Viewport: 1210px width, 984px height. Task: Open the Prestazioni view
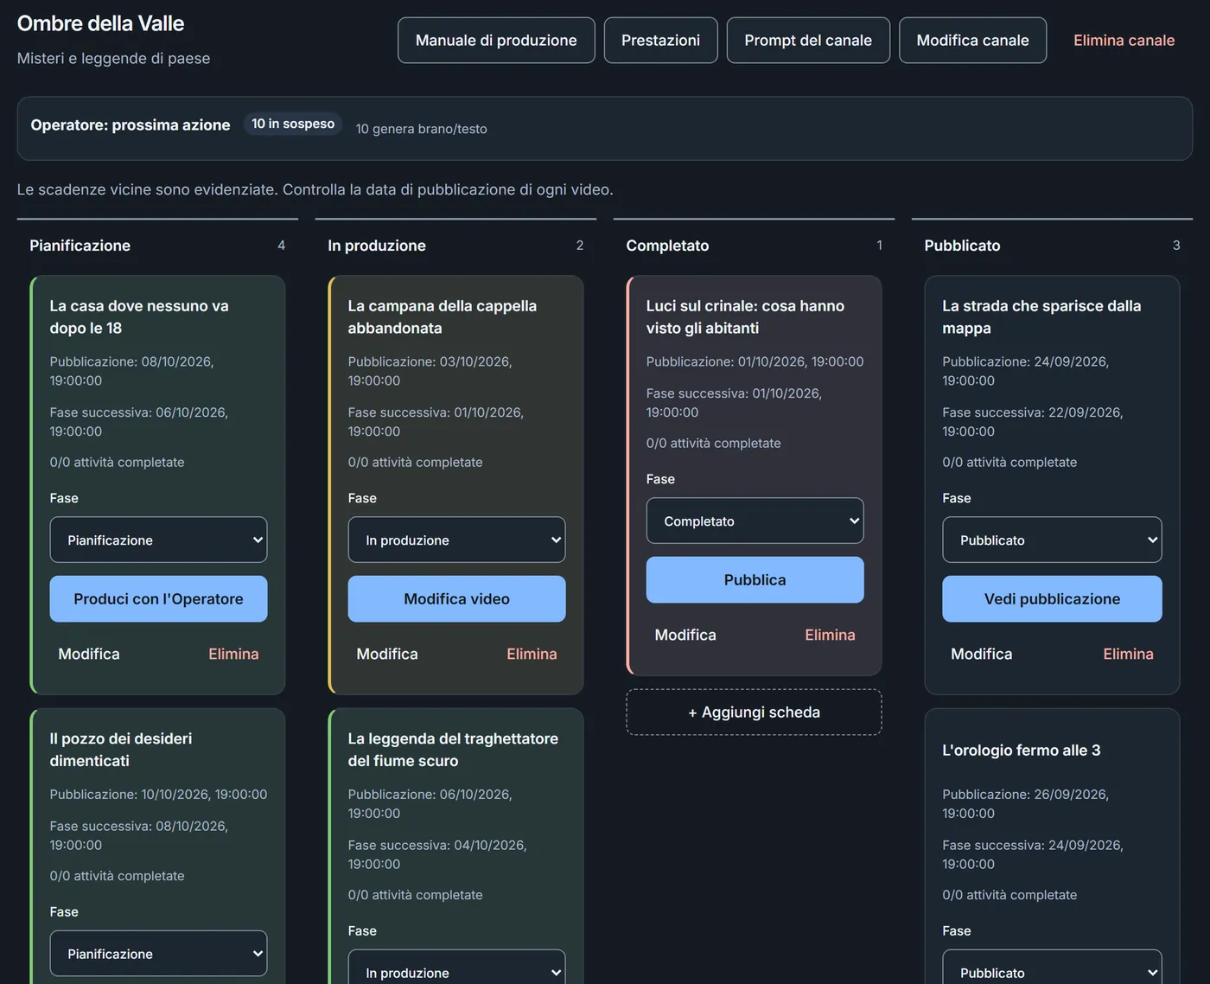[660, 41]
